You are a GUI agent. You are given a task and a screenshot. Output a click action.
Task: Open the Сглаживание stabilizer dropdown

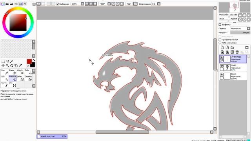[x=158, y=4]
